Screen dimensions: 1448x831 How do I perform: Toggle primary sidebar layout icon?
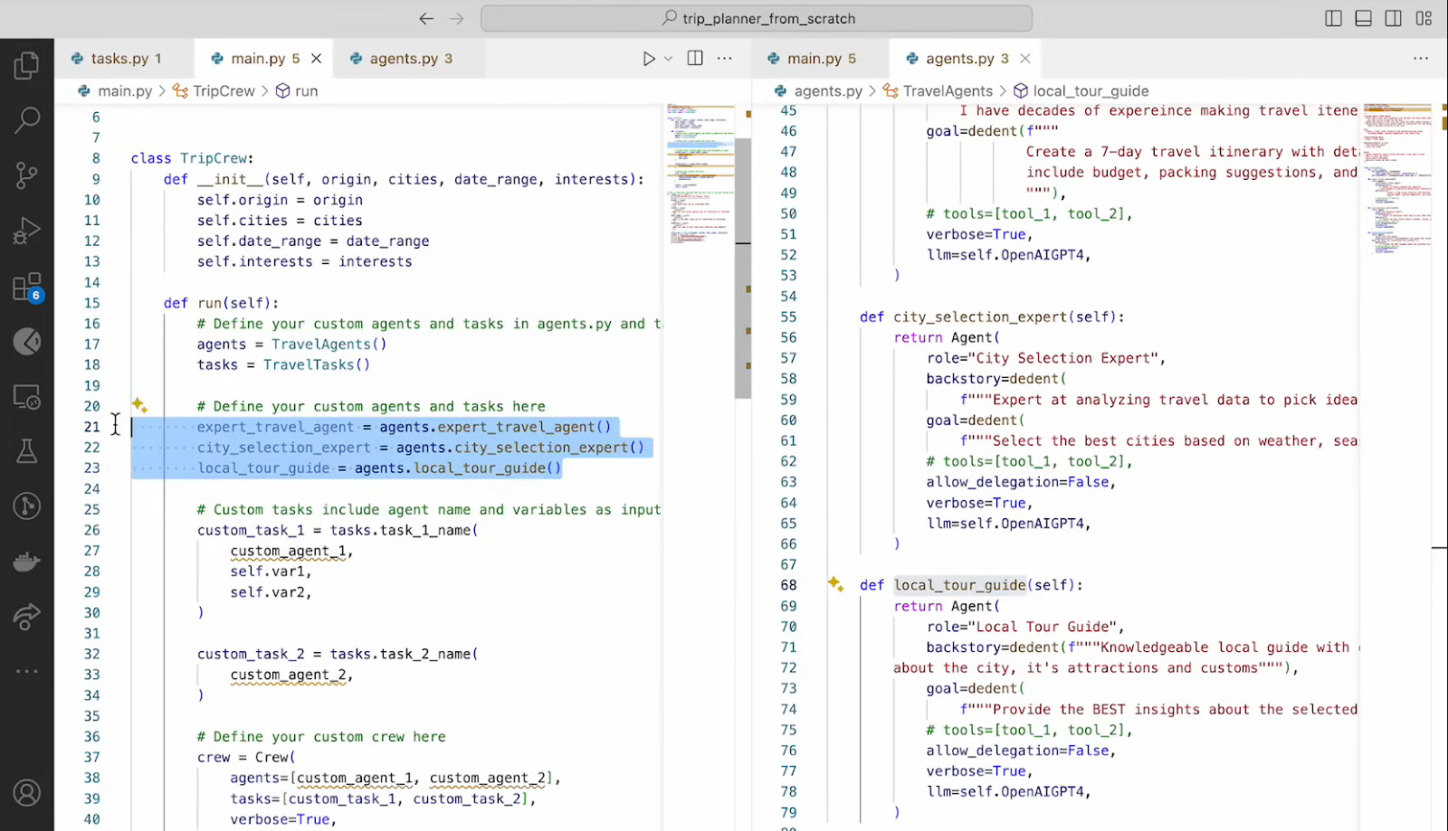click(x=1333, y=18)
